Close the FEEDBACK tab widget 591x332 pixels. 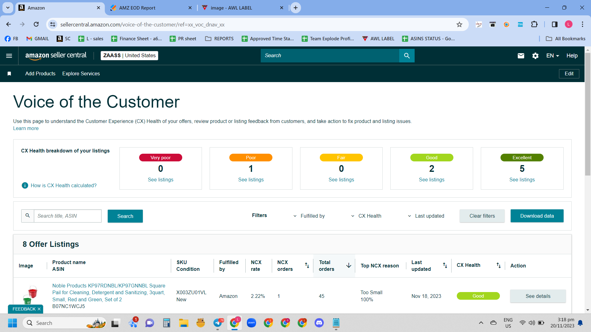pos(39,309)
